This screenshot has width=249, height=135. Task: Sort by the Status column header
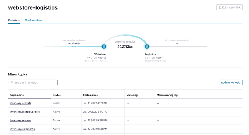pyautogui.click(x=57, y=95)
